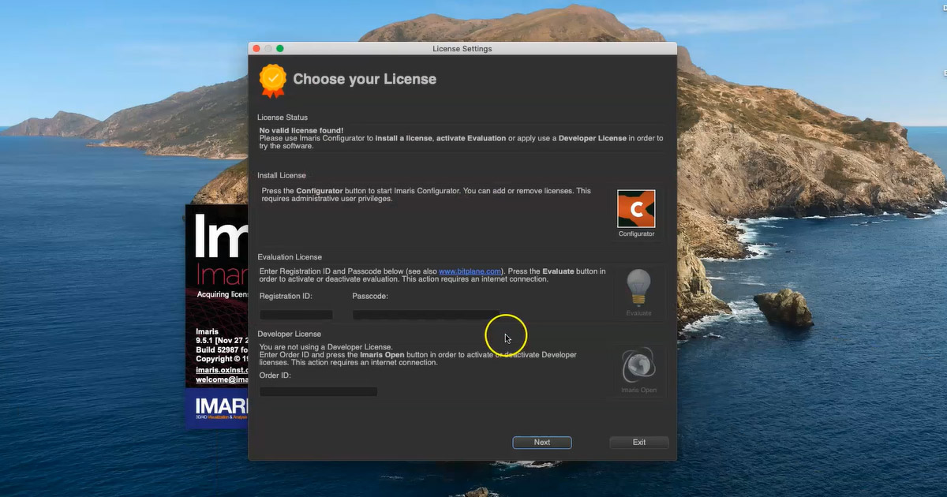The image size is (947, 497).
Task: Launch the Imaris Configurator via its orange icon
Action: [x=636, y=207]
